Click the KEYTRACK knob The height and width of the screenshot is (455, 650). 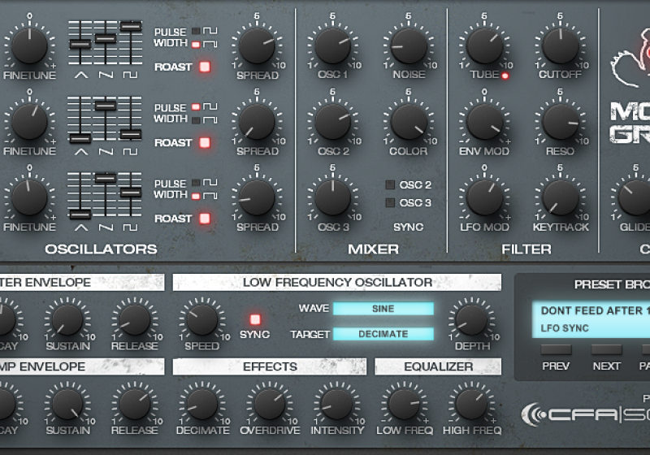click(561, 197)
